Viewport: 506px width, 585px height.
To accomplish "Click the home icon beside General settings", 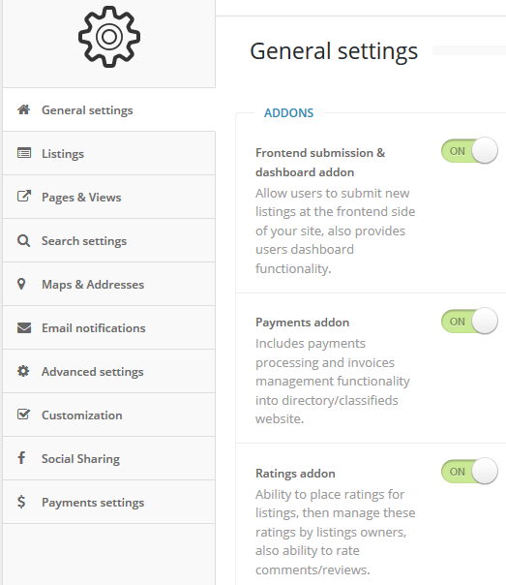I will click(24, 109).
